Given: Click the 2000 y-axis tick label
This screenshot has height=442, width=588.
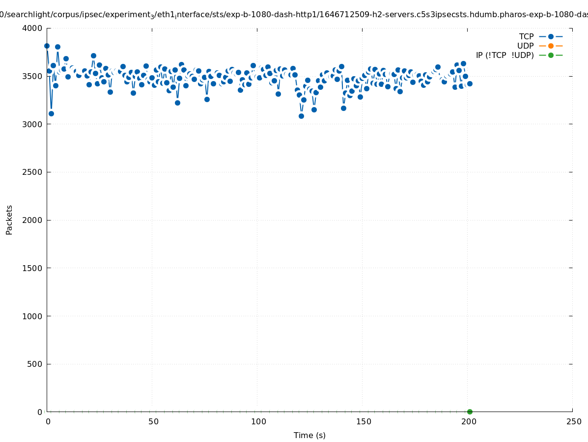Looking at the screenshot, I should coord(32,220).
